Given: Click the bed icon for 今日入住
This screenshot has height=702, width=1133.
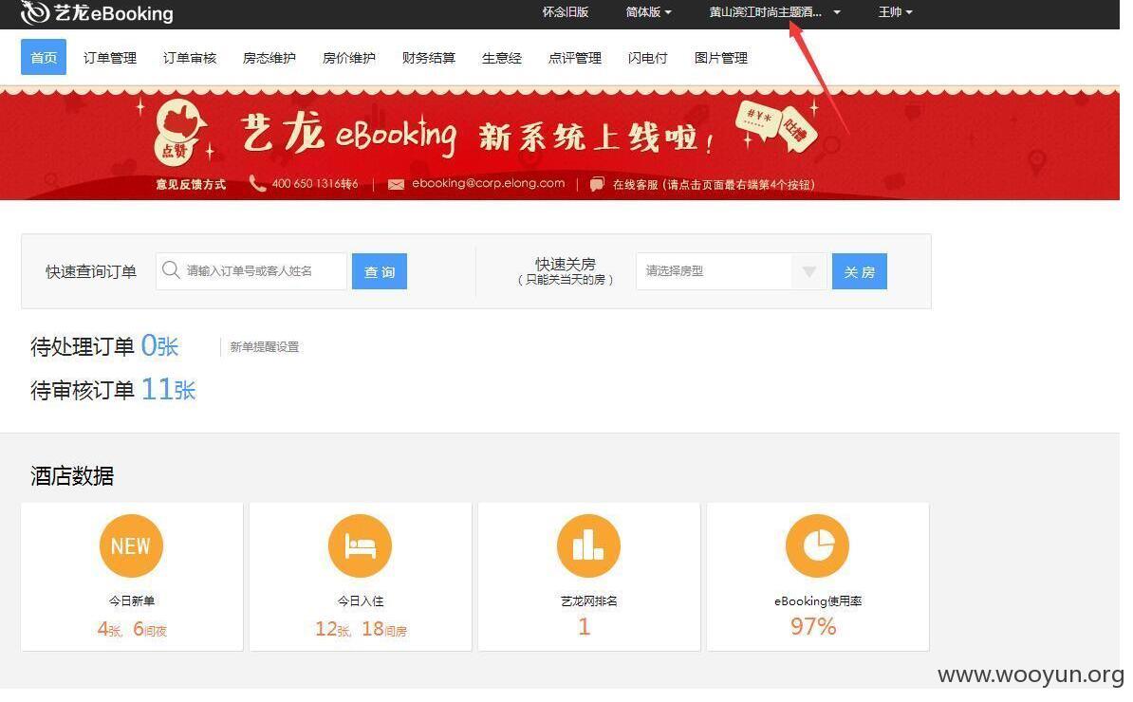Looking at the screenshot, I should pos(360,546).
